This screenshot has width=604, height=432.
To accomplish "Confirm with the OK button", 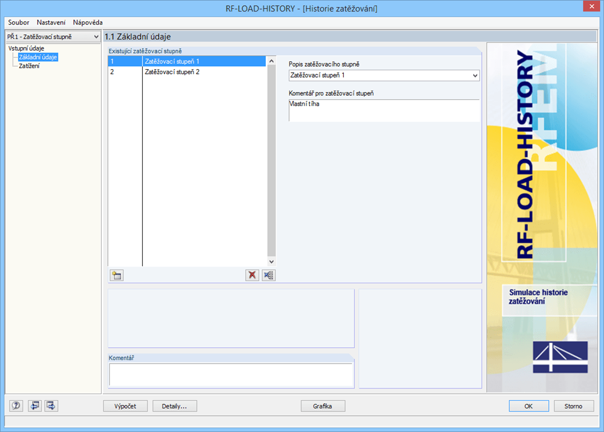I will [x=528, y=406].
